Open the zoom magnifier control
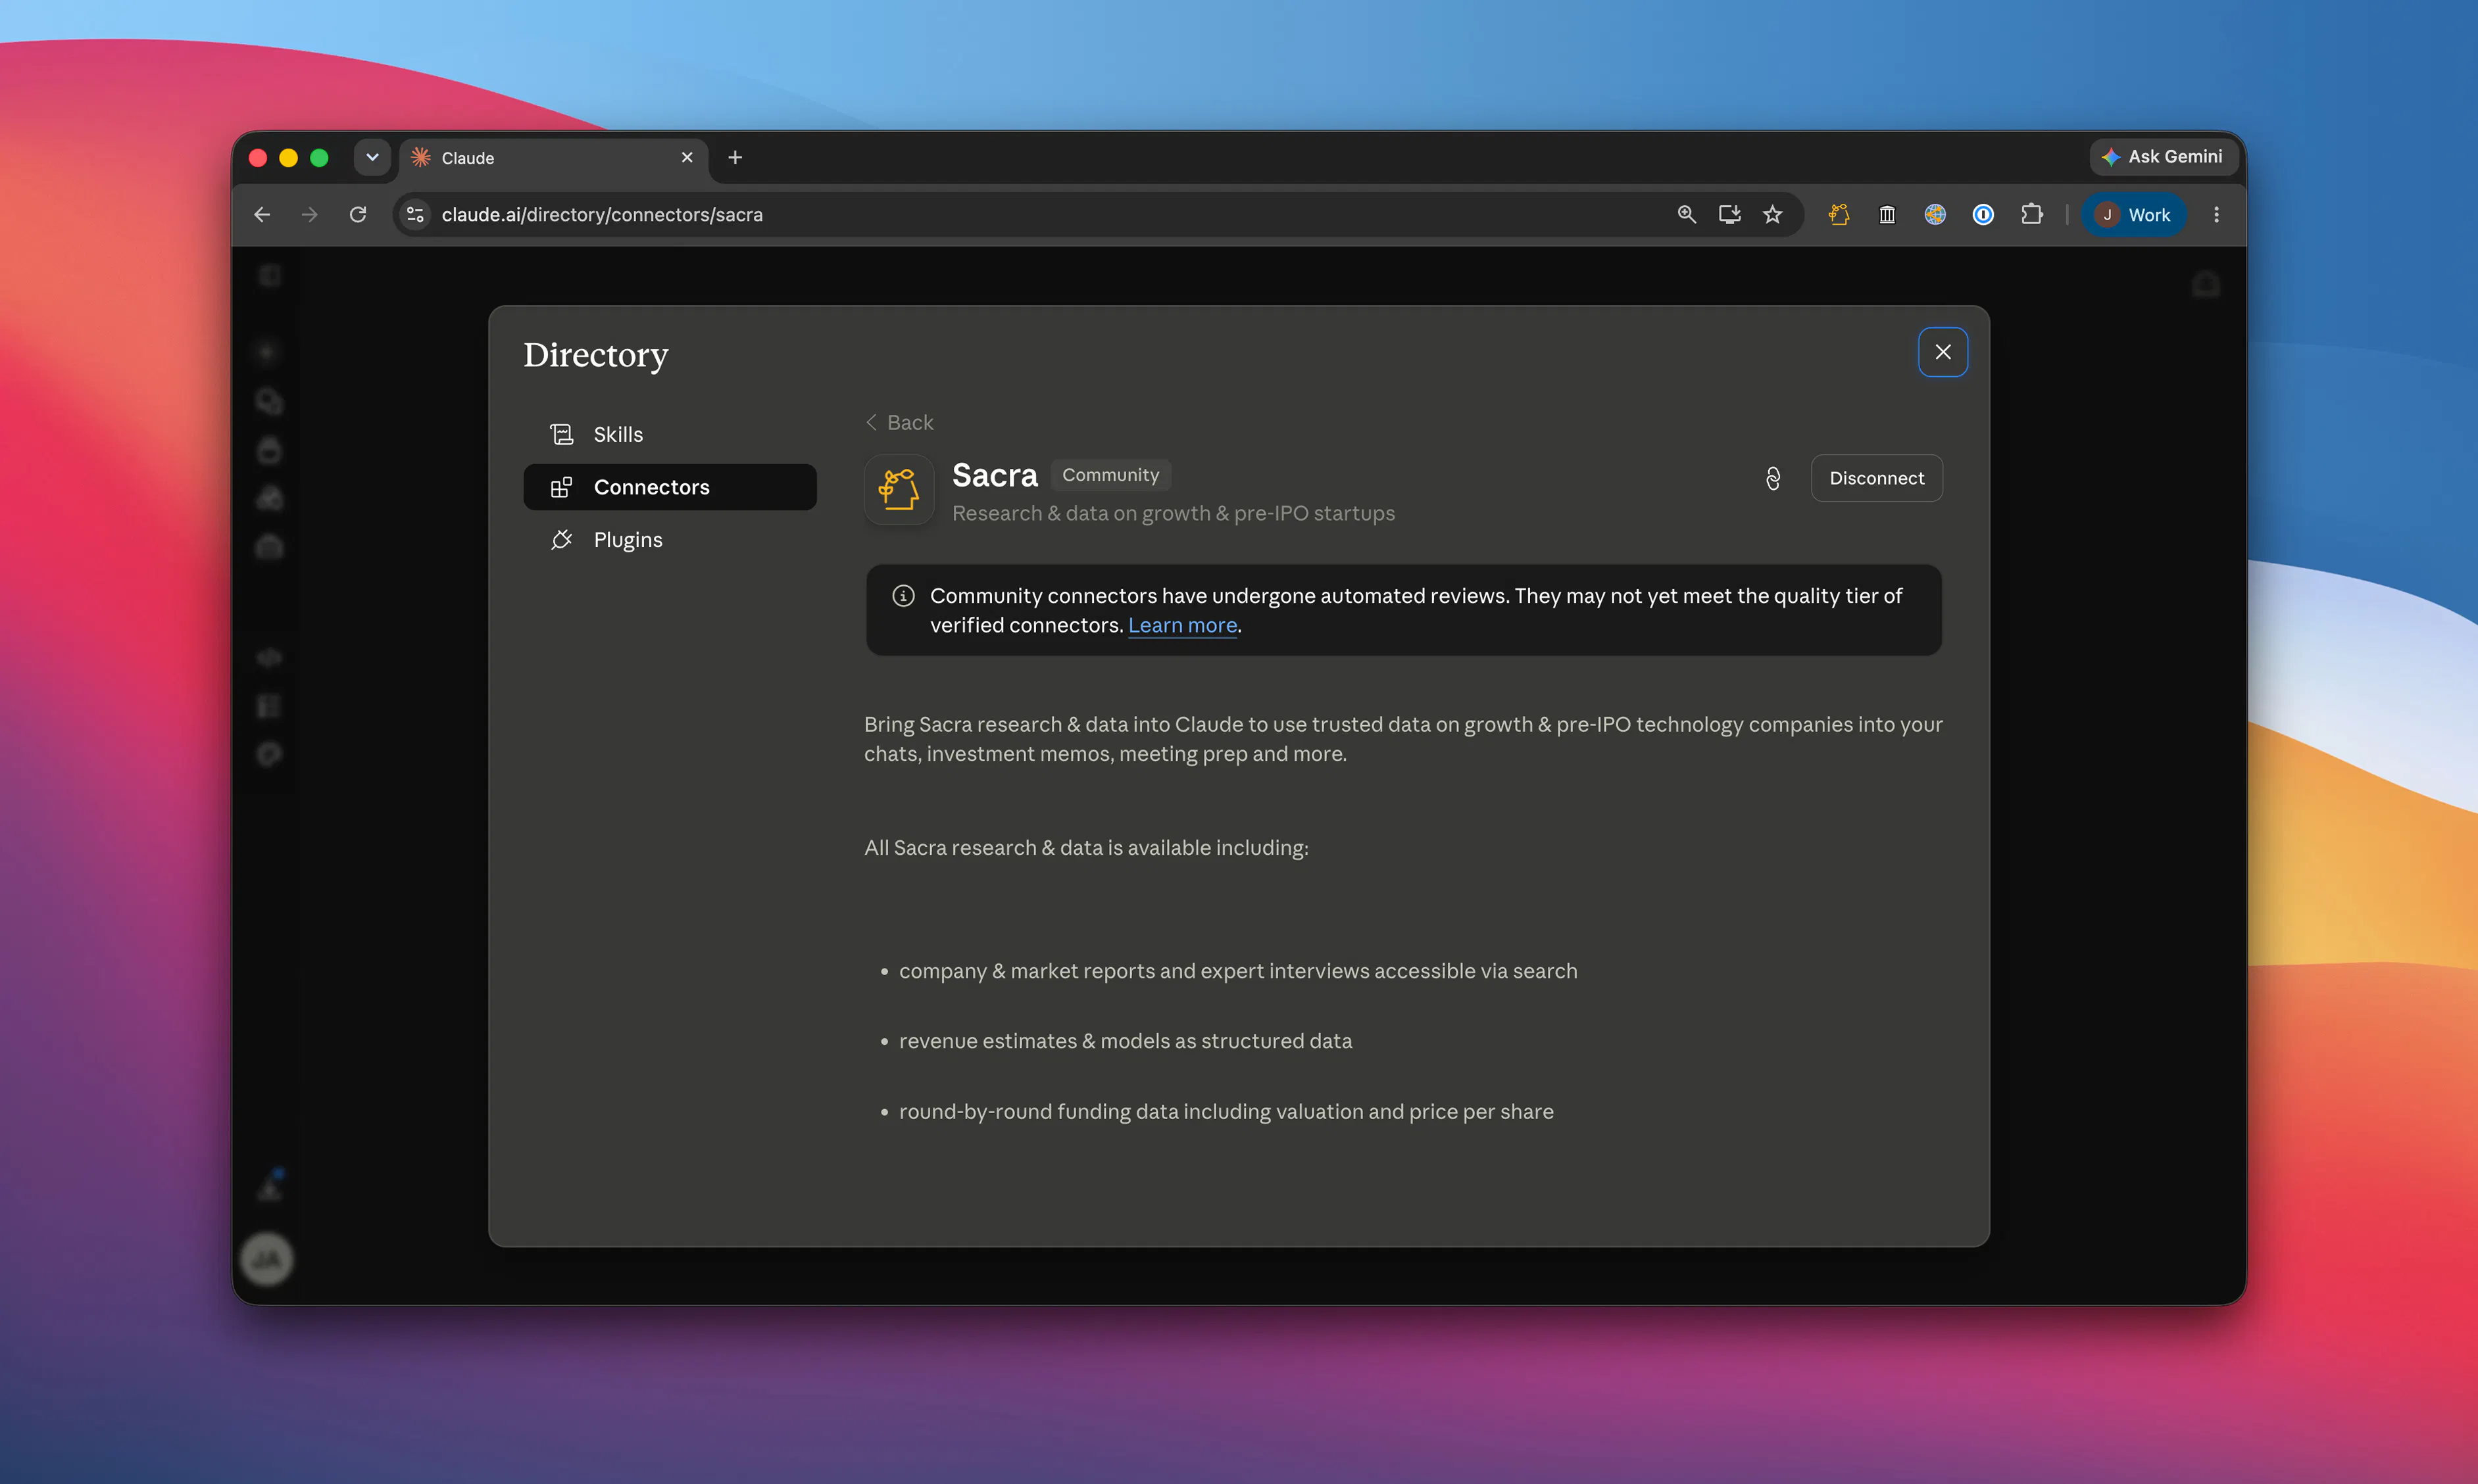Image resolution: width=2478 pixels, height=1484 pixels. point(1687,214)
